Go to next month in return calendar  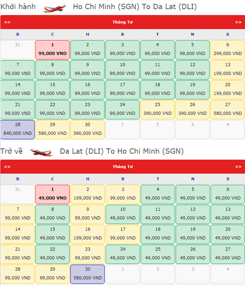click(x=238, y=167)
